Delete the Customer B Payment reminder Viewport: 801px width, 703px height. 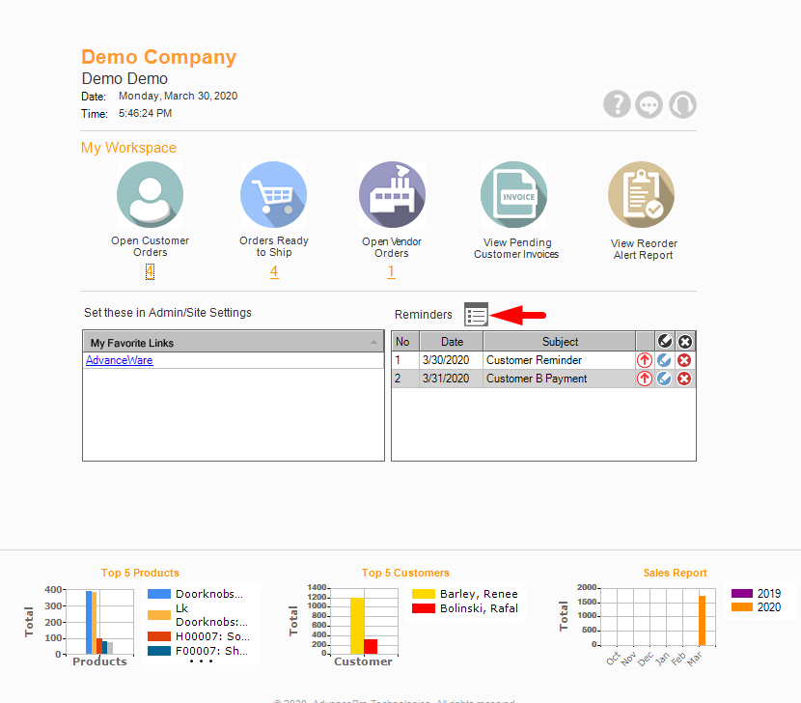click(684, 379)
